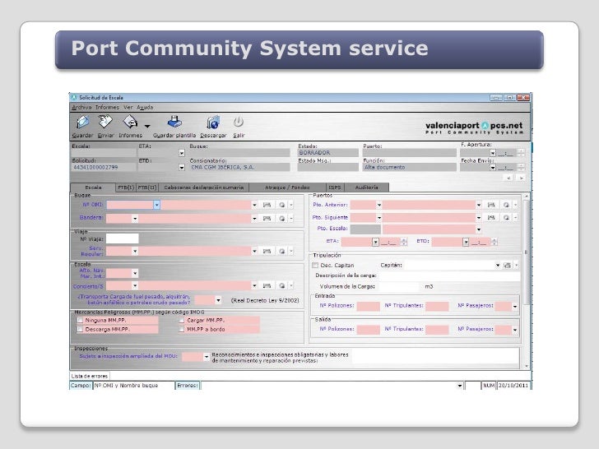The image size is (599, 449).
Task: Switch to the FTB(II) tab
Action: coord(147,187)
